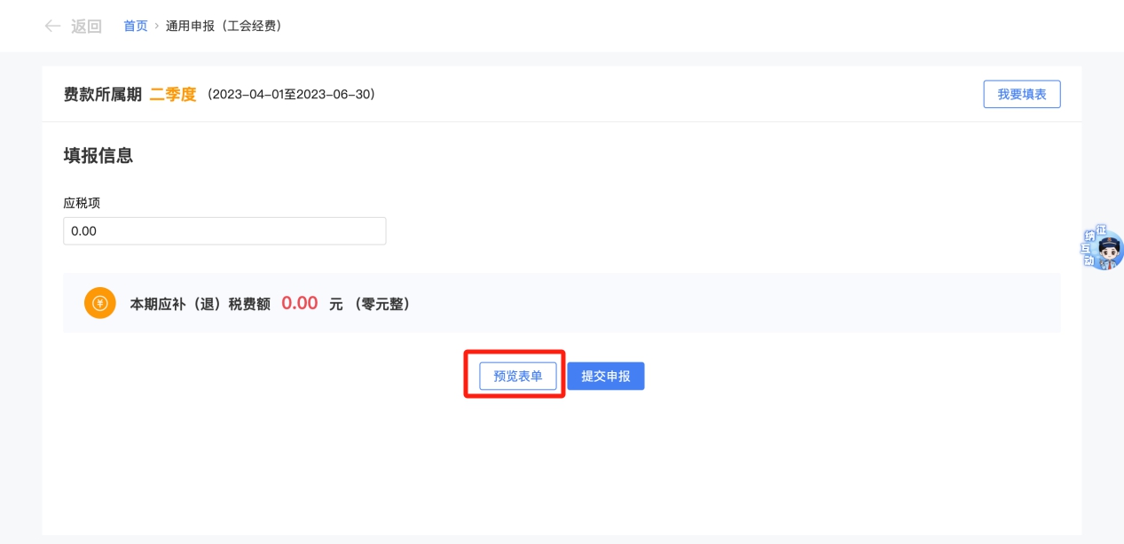Image resolution: width=1124 pixels, height=544 pixels.
Task: Click the 本期应补（退）税费额 label
Action: [200, 304]
